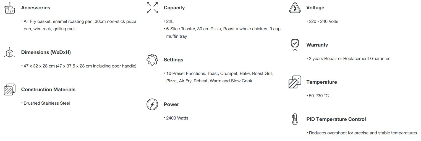Screen dimensions: 421x141
Task: Click the Power lightning circle icon
Action: 152,105
